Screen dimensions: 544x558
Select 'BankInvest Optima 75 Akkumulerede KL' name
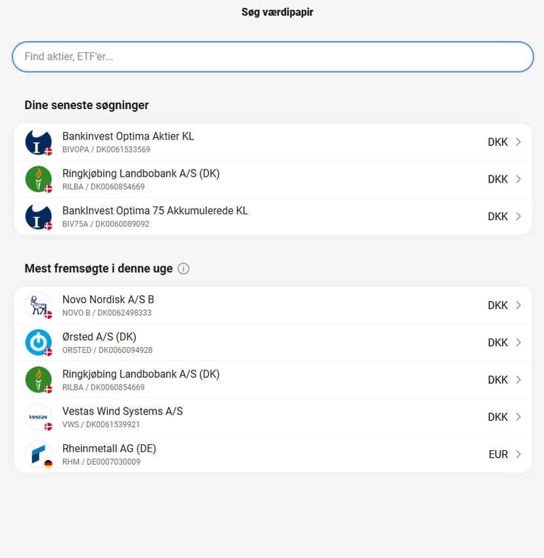(x=155, y=211)
